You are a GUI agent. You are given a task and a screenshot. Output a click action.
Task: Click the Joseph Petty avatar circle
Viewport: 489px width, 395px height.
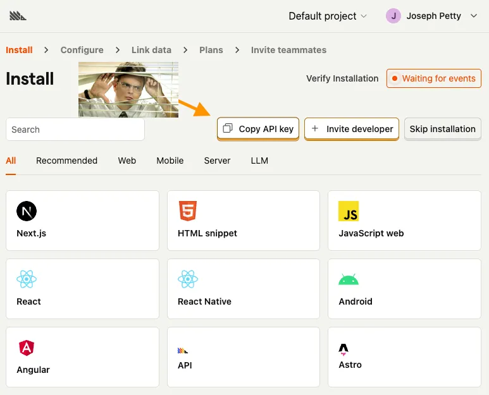393,16
